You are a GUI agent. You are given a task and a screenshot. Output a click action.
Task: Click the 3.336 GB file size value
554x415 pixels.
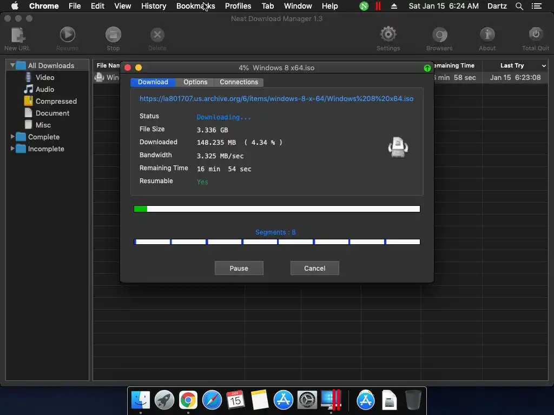[212, 130]
